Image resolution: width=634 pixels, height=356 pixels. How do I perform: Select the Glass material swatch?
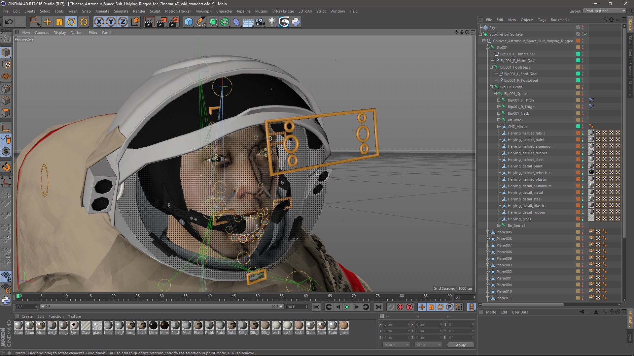click(x=86, y=326)
